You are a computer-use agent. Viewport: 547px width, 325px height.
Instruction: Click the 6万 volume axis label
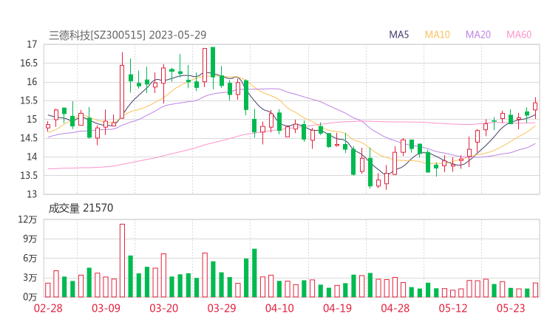[30, 259]
